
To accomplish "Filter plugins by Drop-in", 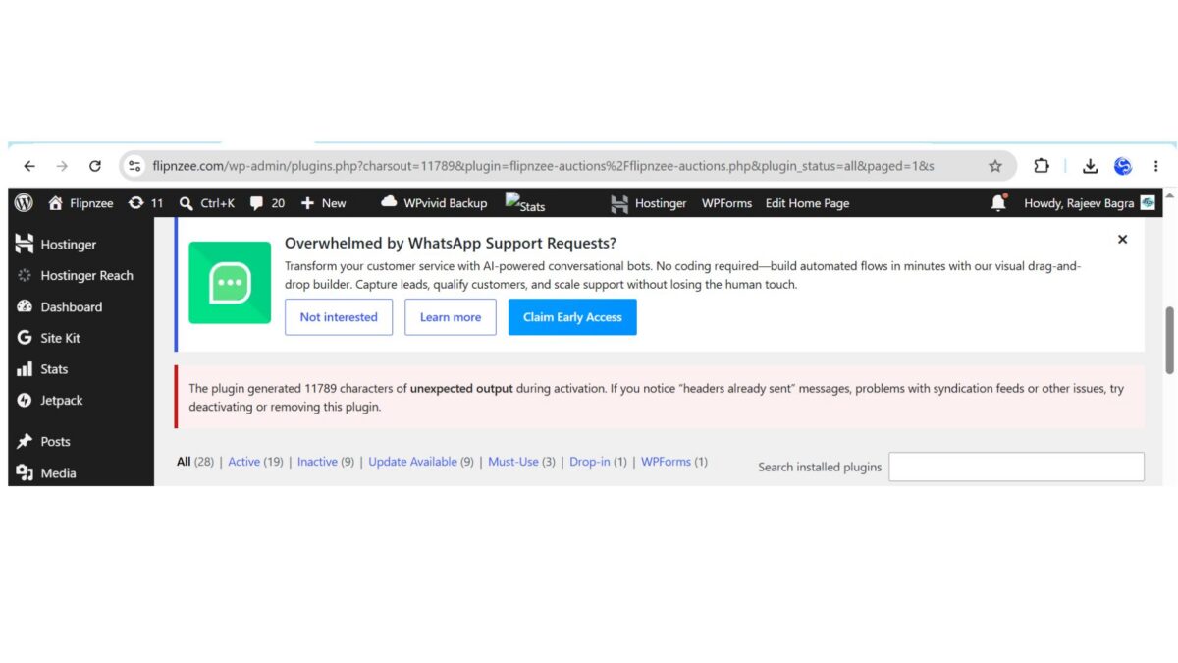I will (x=590, y=462).
